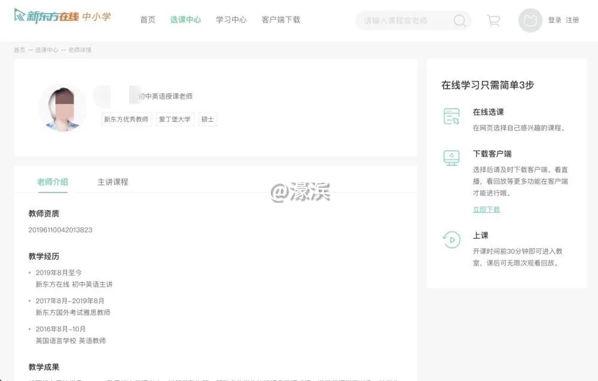The height and width of the screenshot is (381, 598).
Task: Switch to the 主讲课程 tab
Action: [x=112, y=182]
